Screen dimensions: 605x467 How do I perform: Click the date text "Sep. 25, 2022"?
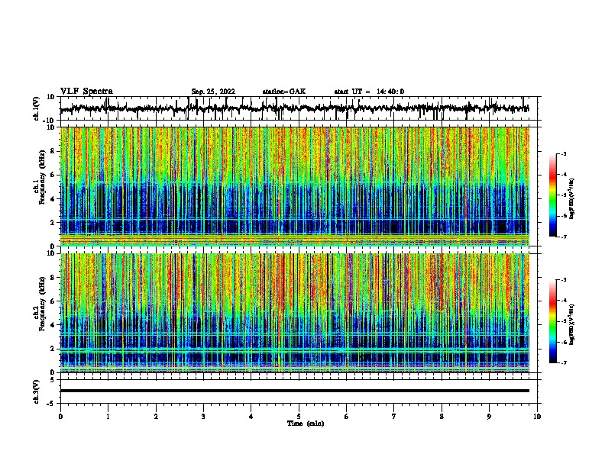tap(213, 92)
